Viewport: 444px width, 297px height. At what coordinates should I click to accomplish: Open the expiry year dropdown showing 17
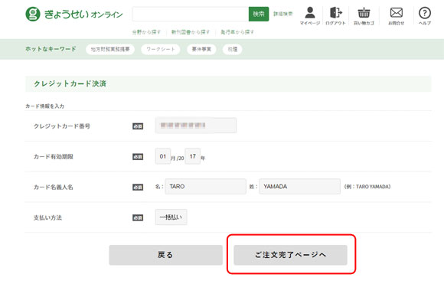click(193, 156)
